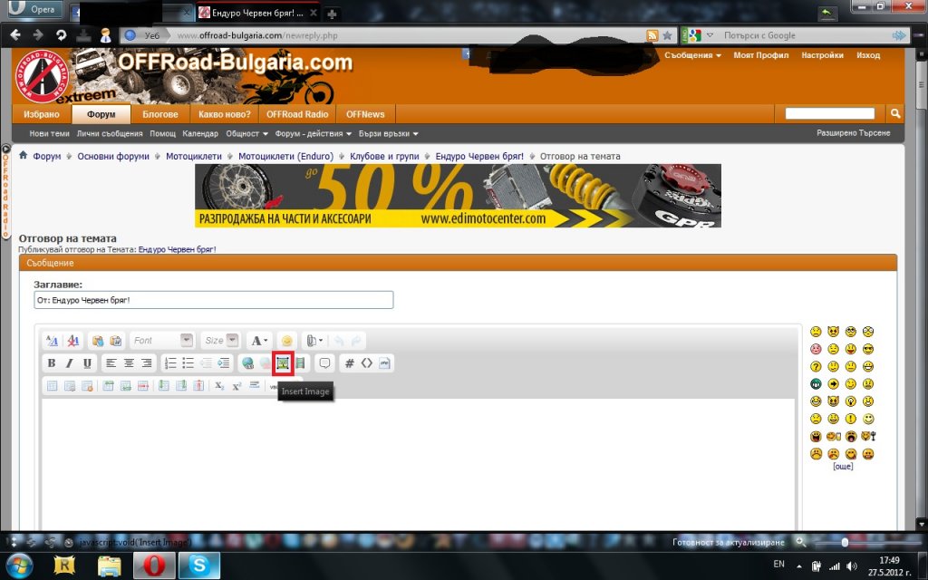Click the forum search box in header
The image size is (928, 580).
pos(830,113)
